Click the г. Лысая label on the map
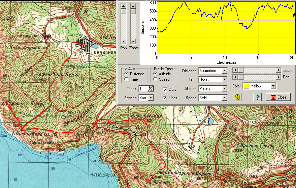The height and width of the screenshot is (188, 296). (270, 123)
